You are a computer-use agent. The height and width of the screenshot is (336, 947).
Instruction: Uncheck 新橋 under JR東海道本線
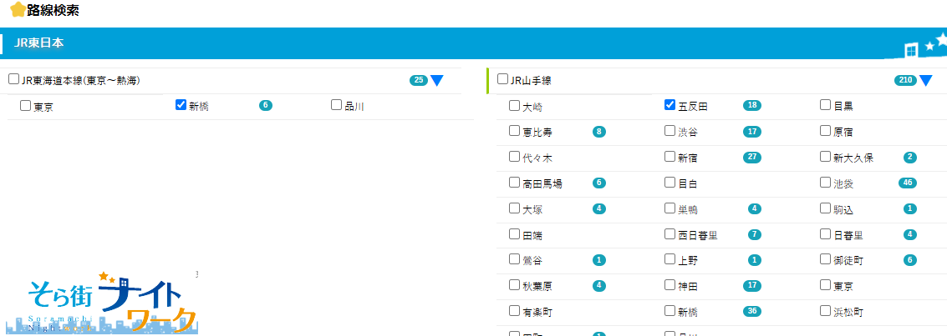coord(181,105)
